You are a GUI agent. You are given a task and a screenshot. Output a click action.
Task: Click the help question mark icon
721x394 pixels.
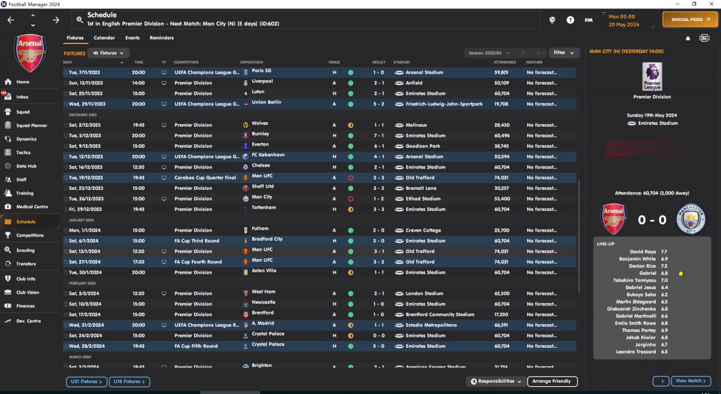pyautogui.click(x=570, y=20)
